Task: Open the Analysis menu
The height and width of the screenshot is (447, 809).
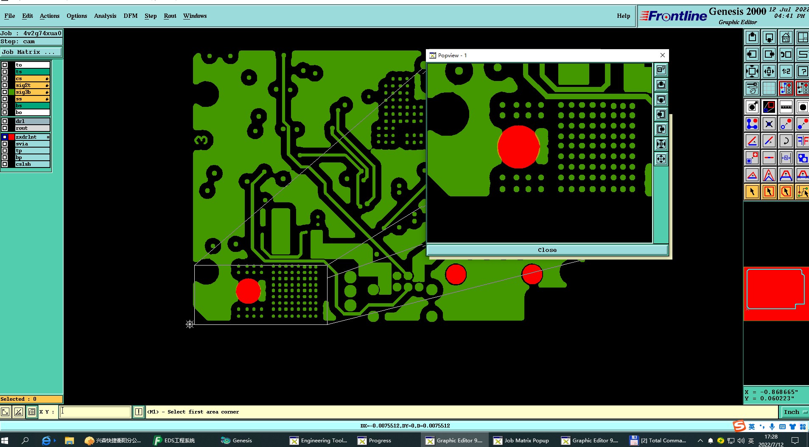Action: pos(105,16)
